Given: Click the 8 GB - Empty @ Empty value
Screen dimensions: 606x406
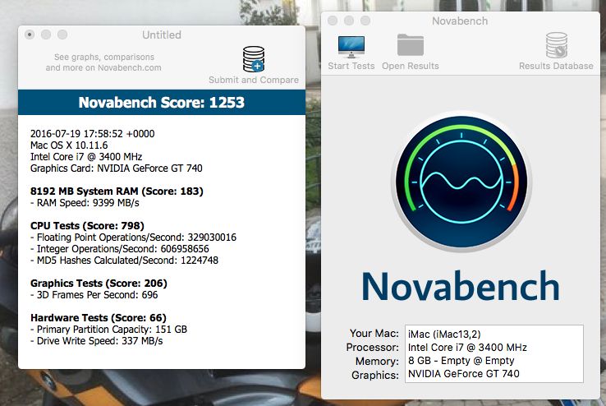Looking at the screenshot, I should [461, 360].
